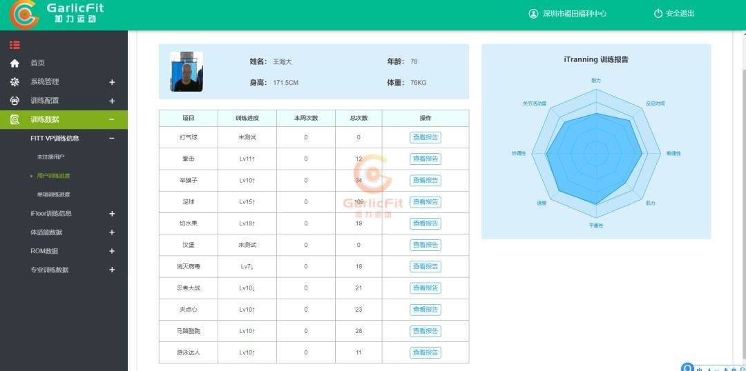View report for 游泳达人 row

425,353
